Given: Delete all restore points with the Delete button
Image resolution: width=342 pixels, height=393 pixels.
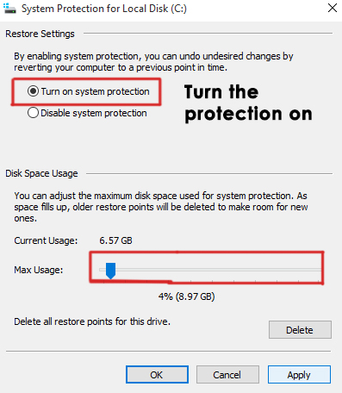Looking at the screenshot, I should 300,330.
